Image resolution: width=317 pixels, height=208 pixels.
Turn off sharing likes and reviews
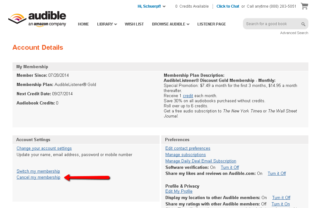pos(277,173)
